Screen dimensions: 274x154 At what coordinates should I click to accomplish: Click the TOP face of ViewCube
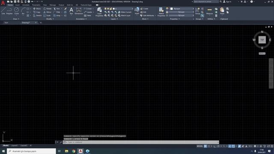[262, 40]
